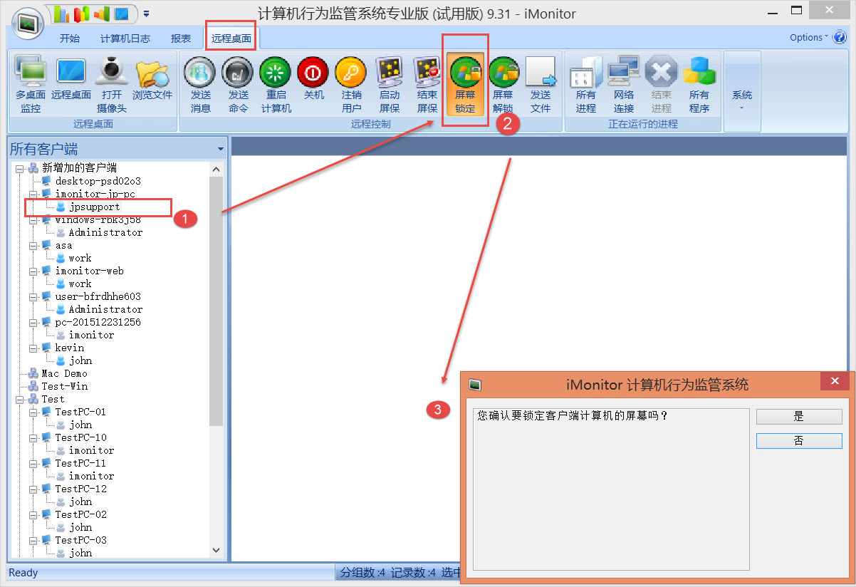Click the client tree vertical scrollbar thumb
856x587 pixels.
tap(216, 301)
